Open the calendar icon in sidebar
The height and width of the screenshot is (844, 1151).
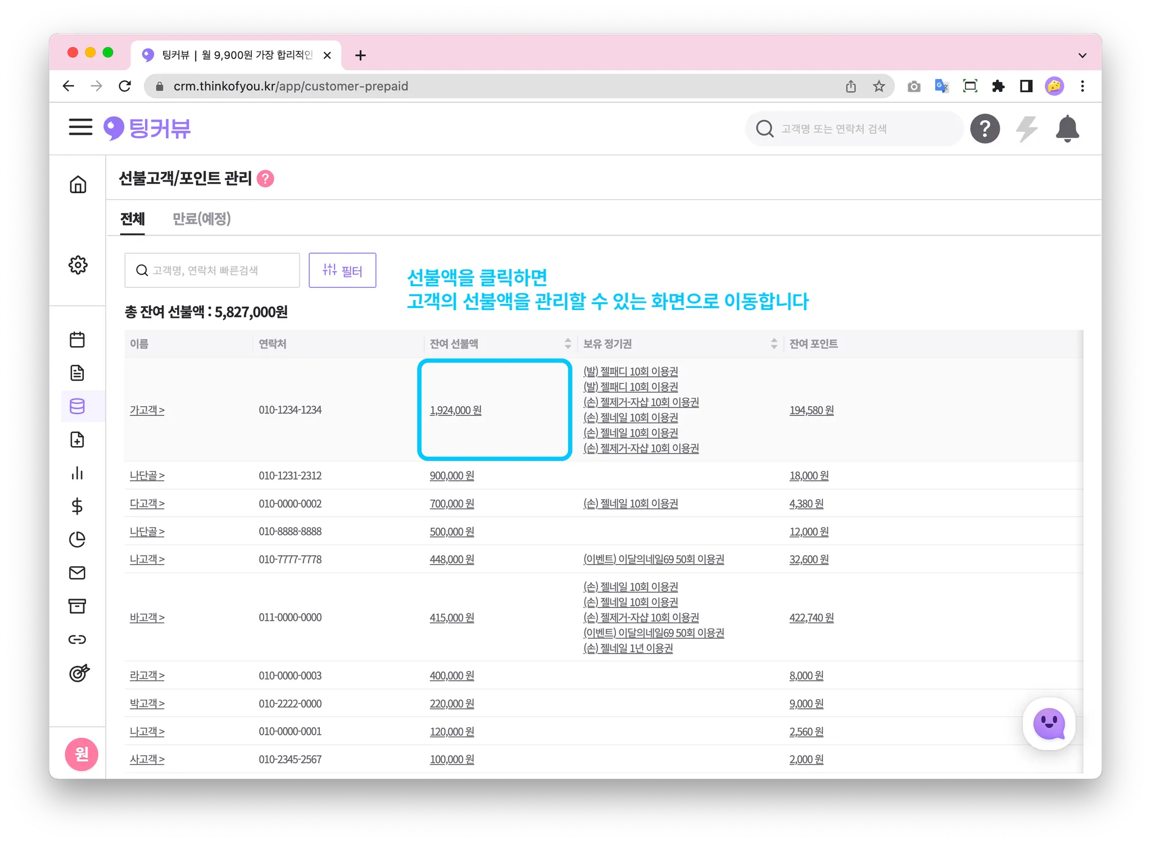pyautogui.click(x=77, y=339)
